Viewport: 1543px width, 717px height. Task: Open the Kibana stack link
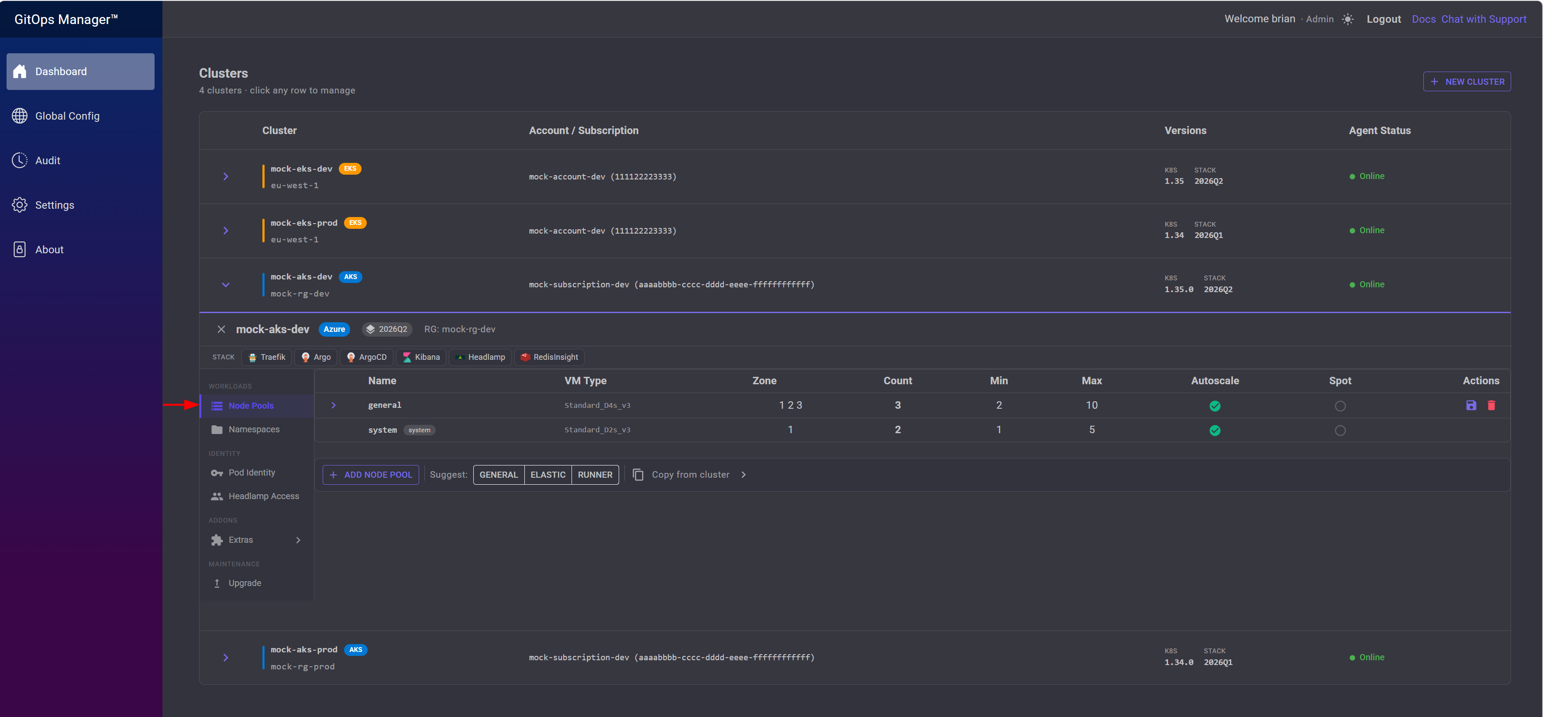click(421, 357)
